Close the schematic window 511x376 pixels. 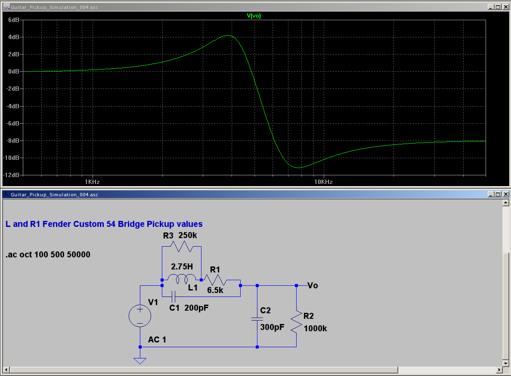point(505,194)
